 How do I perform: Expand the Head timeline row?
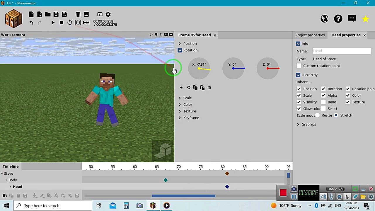pyautogui.click(x=11, y=187)
